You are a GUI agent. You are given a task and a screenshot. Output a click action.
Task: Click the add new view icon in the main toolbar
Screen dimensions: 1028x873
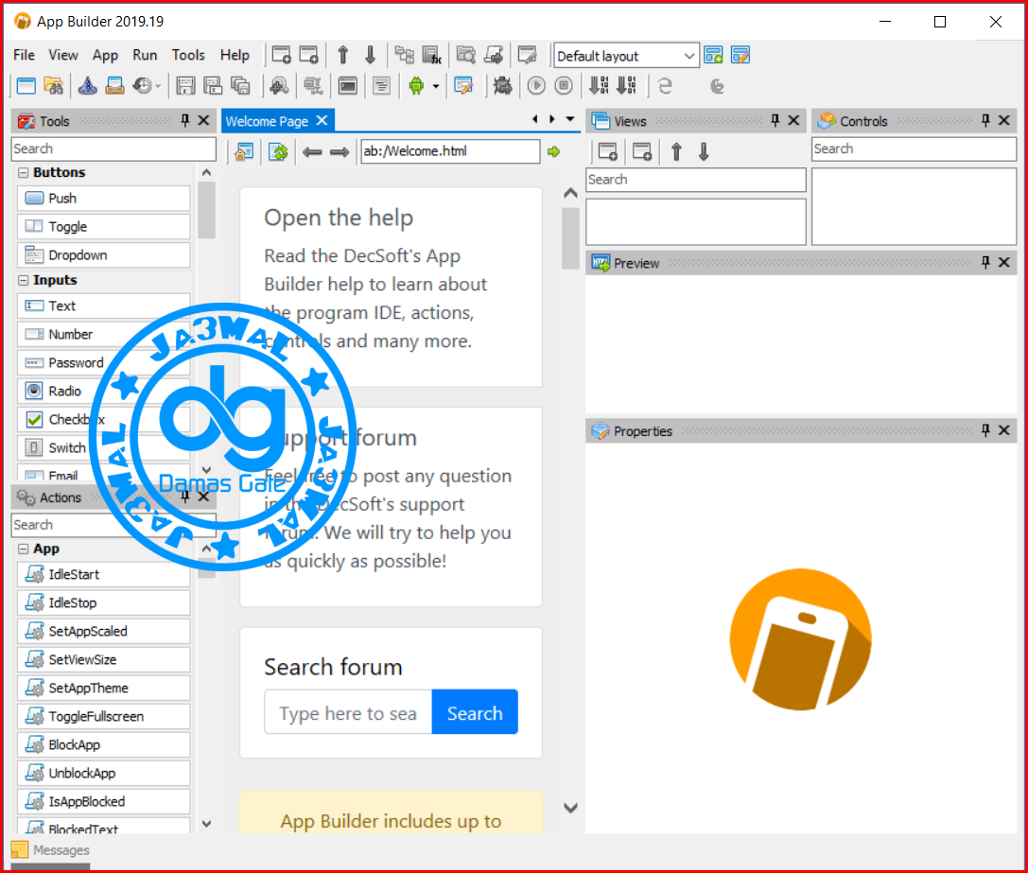(x=282, y=55)
